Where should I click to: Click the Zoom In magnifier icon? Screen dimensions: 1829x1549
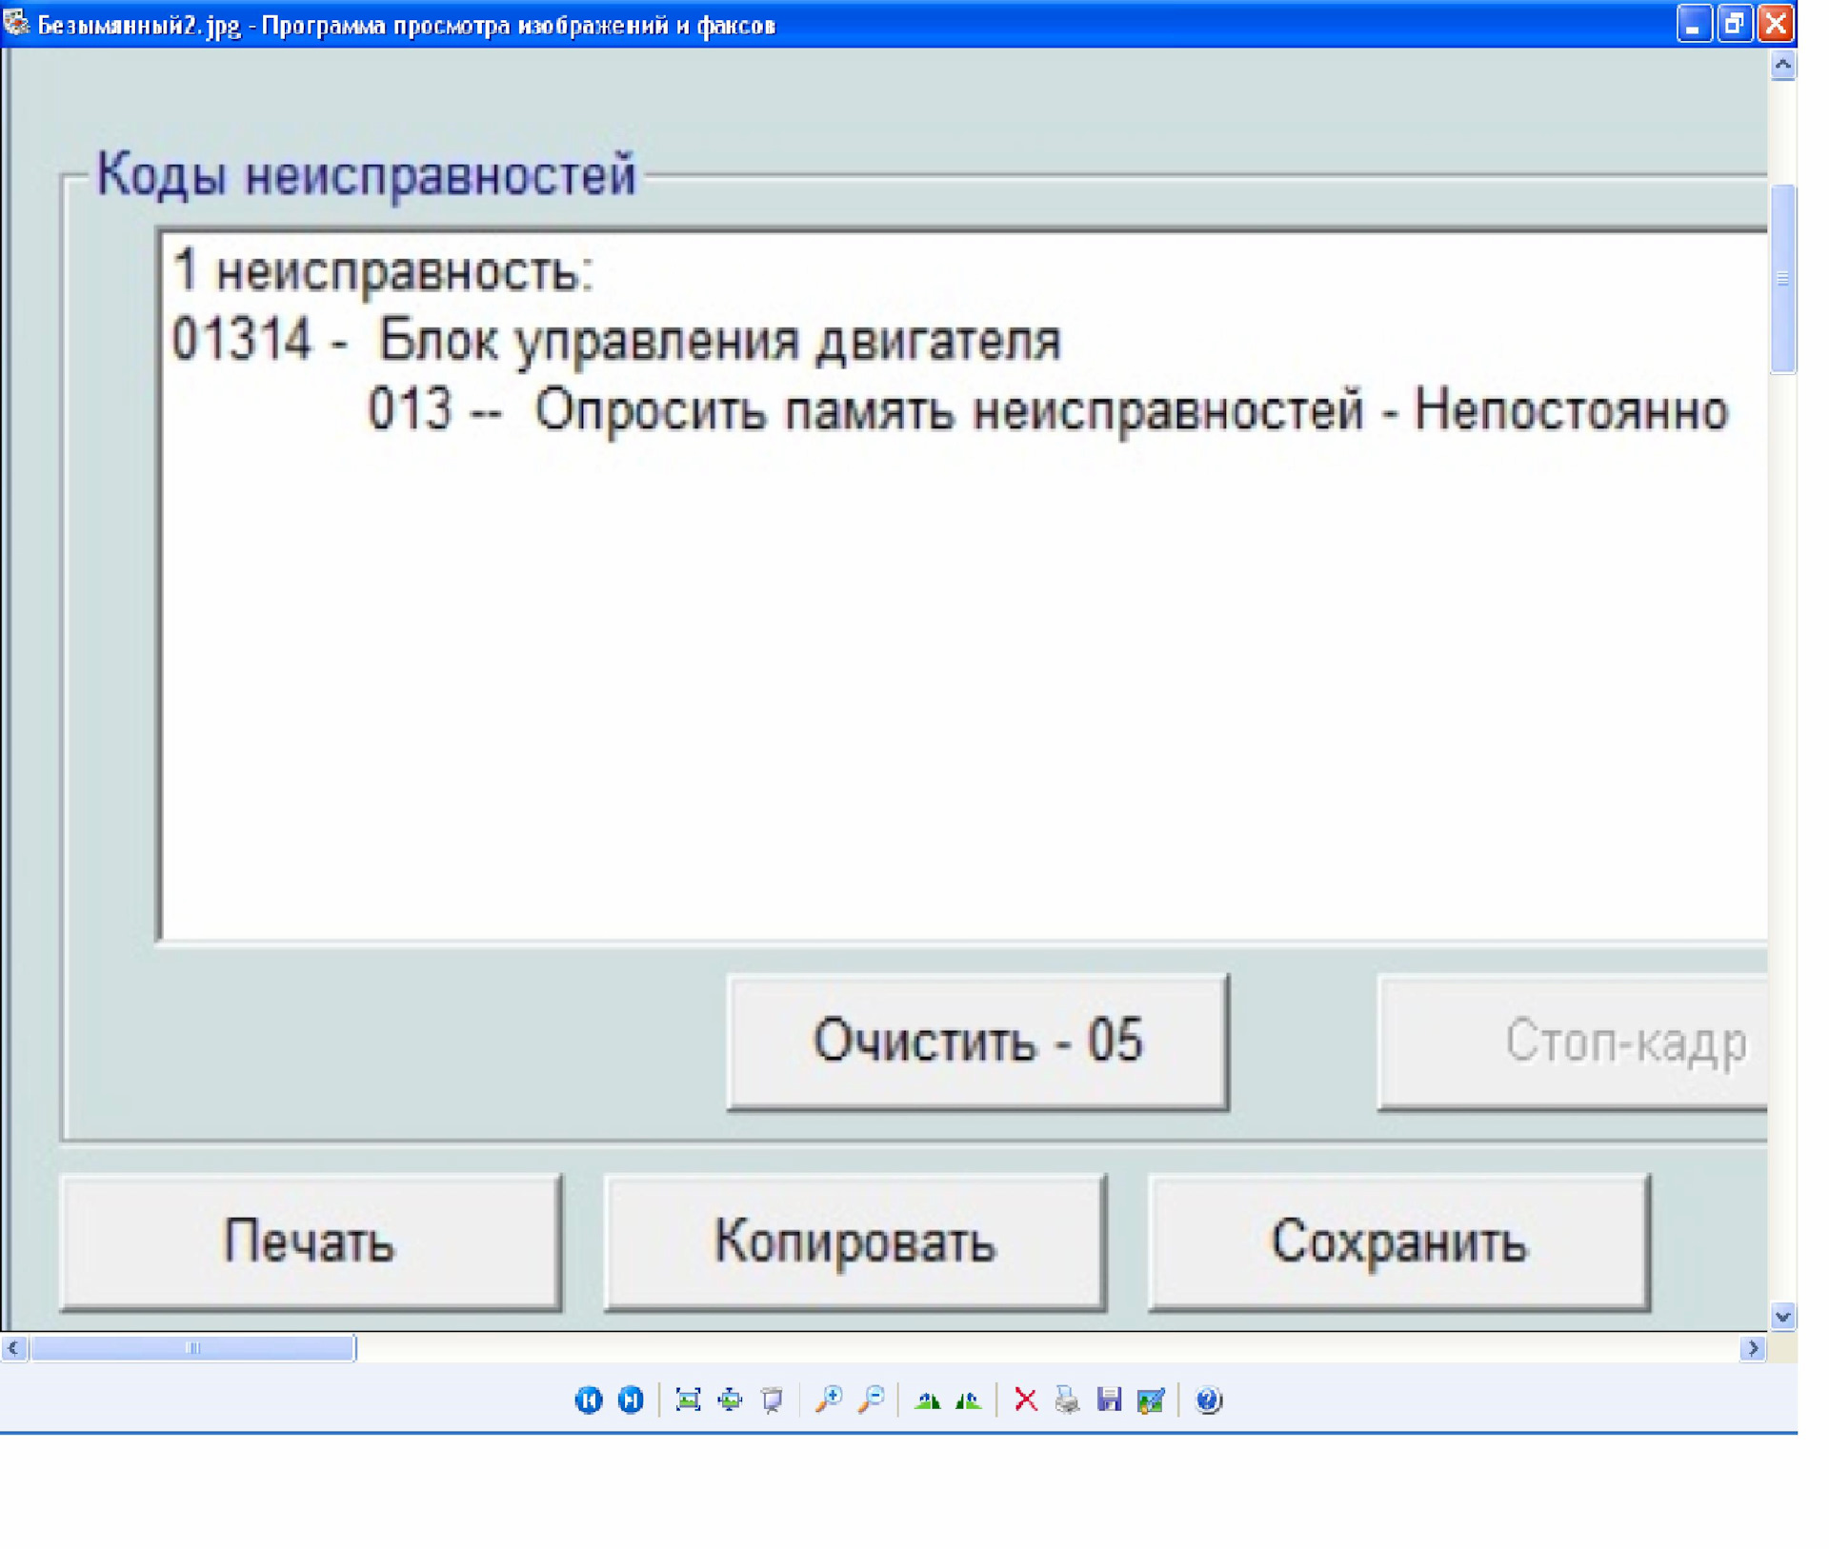click(x=829, y=1400)
